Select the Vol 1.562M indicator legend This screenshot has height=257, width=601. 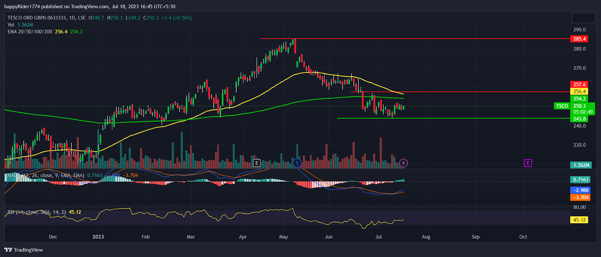20,25
